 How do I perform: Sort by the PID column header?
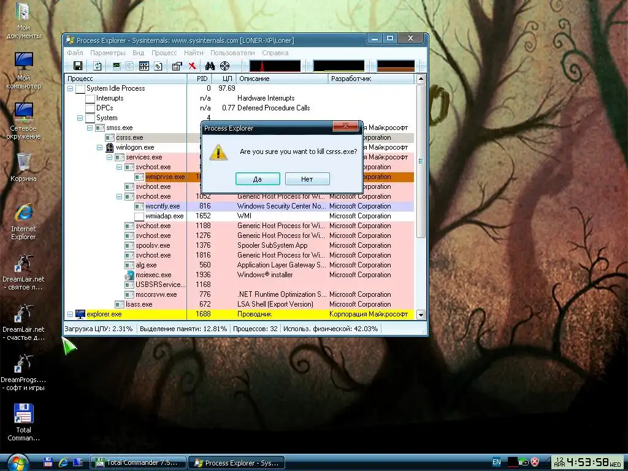click(199, 78)
